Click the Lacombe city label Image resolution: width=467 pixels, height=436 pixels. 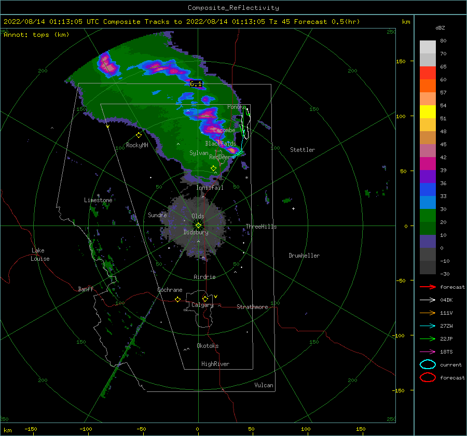pyautogui.click(x=224, y=130)
